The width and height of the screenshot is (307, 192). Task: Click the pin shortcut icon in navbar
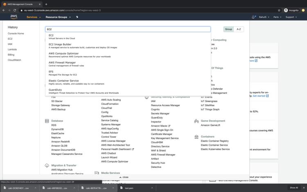77,17
